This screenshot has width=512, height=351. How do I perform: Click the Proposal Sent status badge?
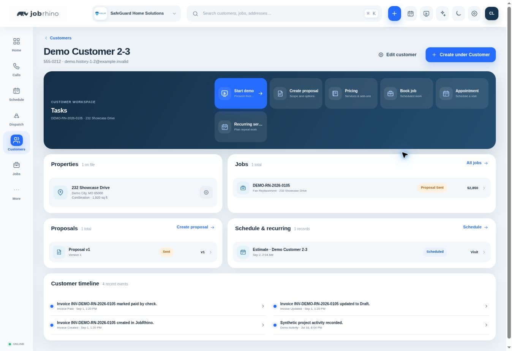pyautogui.click(x=432, y=188)
